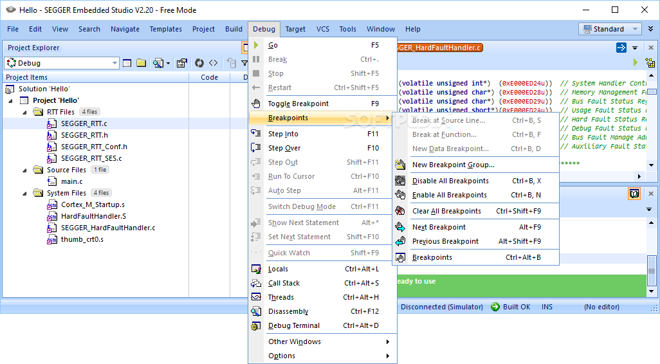This screenshot has height=364, width=660.
Task: Select Cortex_M_Startup.s file
Action: click(93, 205)
